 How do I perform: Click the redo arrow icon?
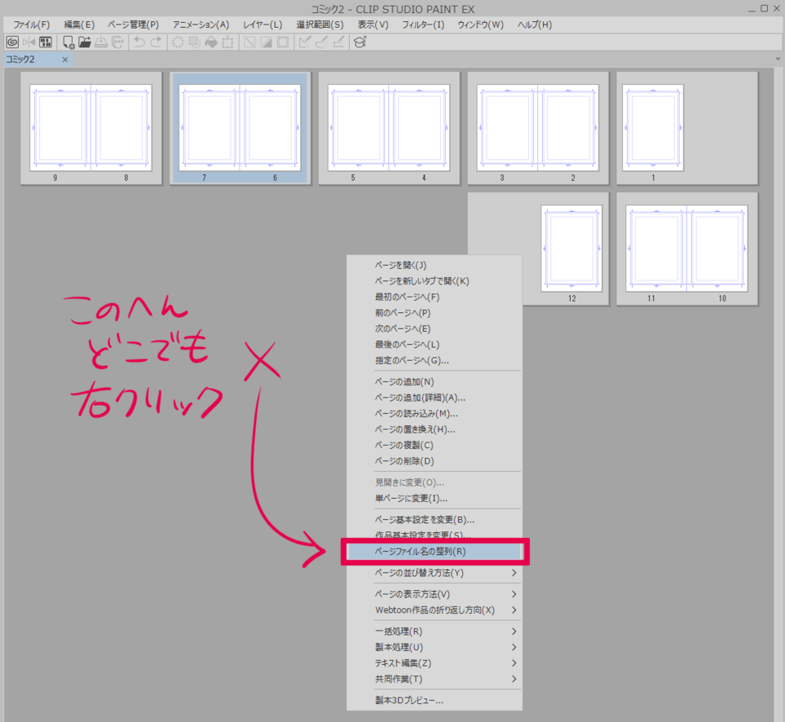156,43
